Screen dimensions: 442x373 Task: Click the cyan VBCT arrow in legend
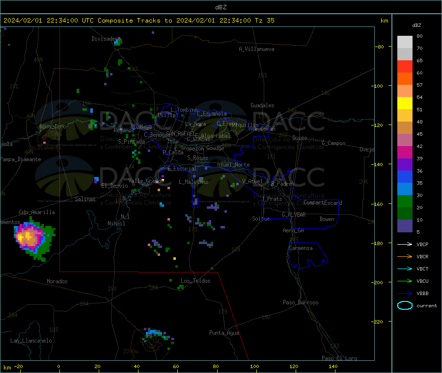405,269
